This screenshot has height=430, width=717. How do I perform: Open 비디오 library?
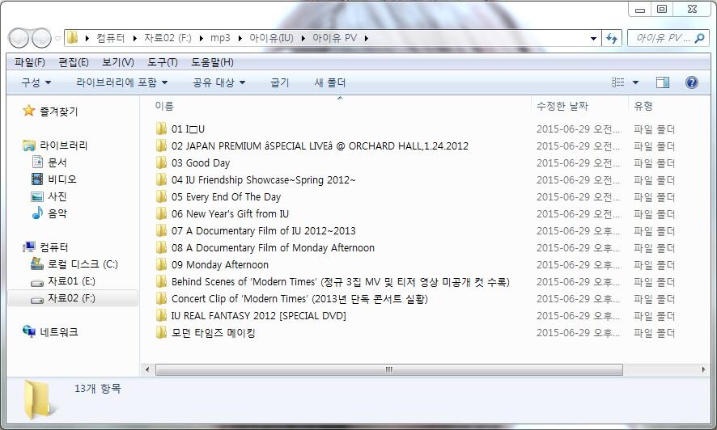(x=54, y=179)
